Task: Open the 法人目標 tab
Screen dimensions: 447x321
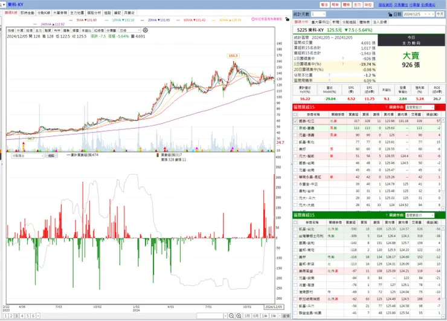Action: pos(380,22)
